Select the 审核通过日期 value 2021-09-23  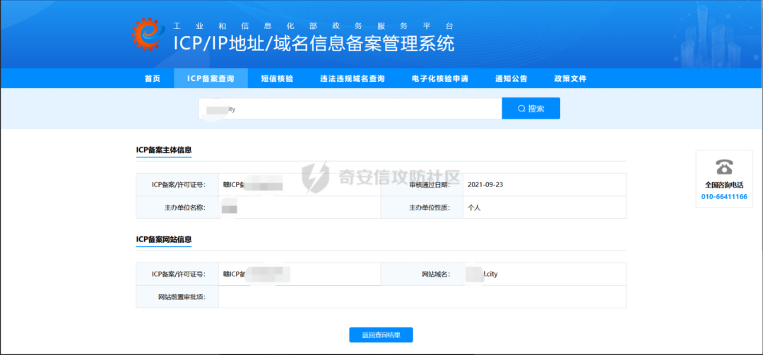485,185
